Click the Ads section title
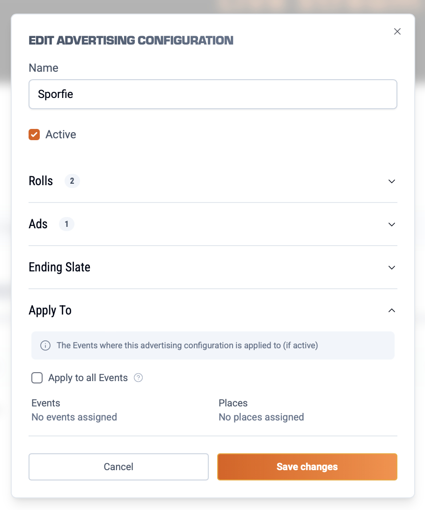 tap(38, 224)
